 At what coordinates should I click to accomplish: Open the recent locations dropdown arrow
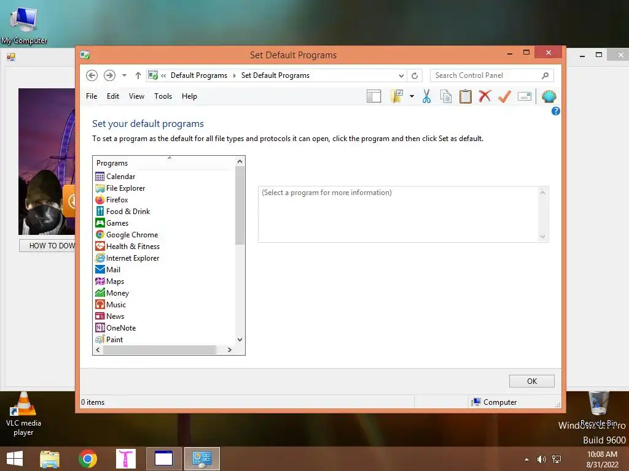[x=124, y=75]
